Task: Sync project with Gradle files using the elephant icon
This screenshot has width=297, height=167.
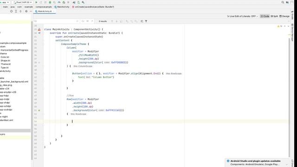Action: click(74, 2)
